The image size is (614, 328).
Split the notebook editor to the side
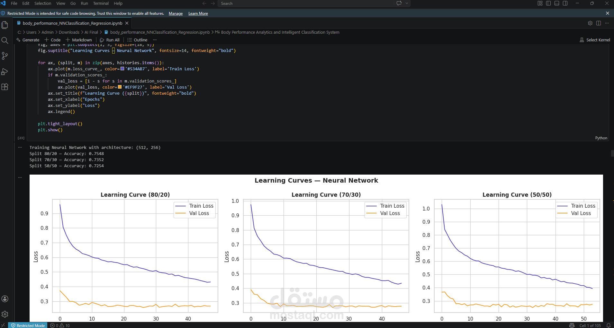pyautogui.click(x=599, y=23)
